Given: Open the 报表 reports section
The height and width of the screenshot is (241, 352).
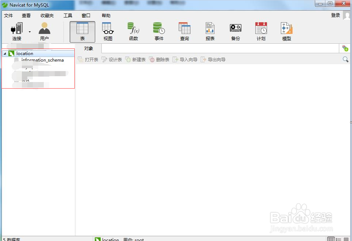Looking at the screenshot, I should tap(210, 32).
